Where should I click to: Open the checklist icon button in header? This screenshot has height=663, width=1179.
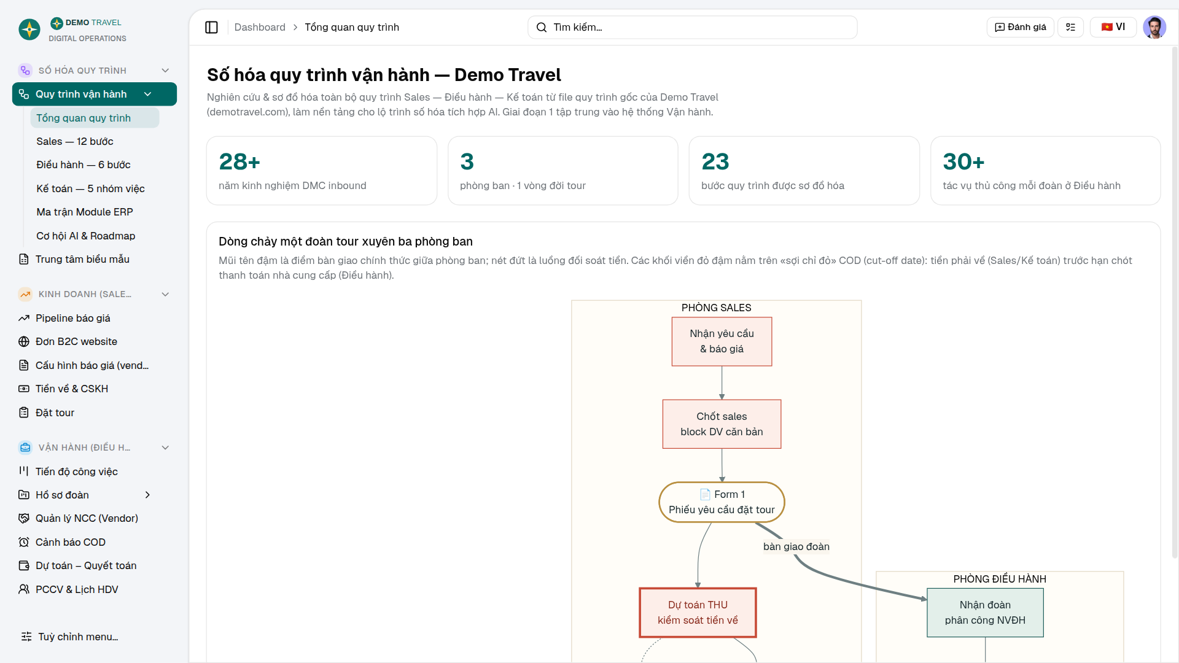coord(1070,27)
